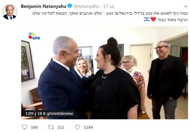Screen dimensions: 190x132
Task: Click the 17 sa. timestamp
Action: point(109,7)
